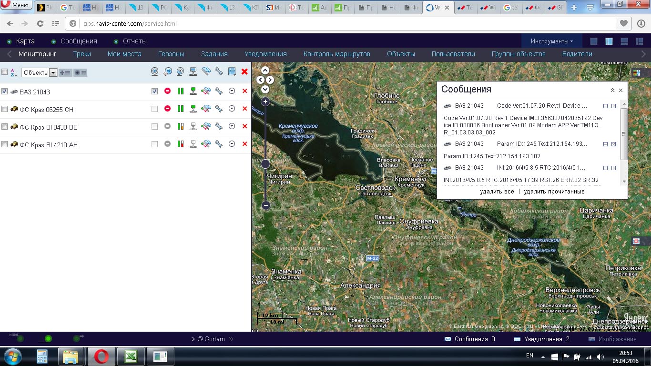This screenshot has height=366, width=651.
Task: Remove ФС Краз 06255 СН from list
Action: (x=244, y=109)
